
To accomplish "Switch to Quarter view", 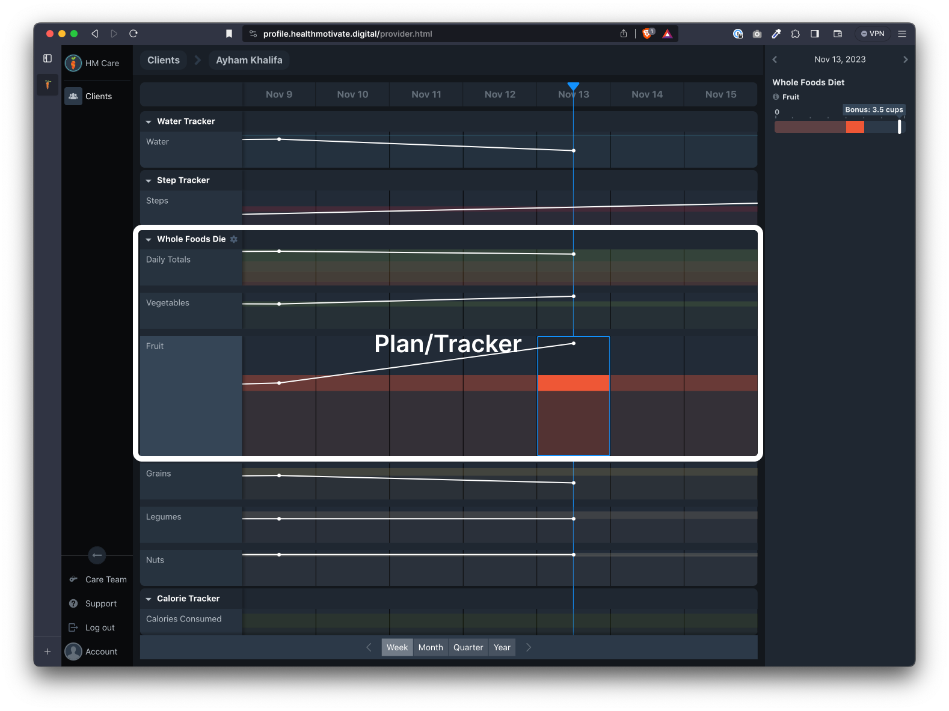I will (468, 647).
